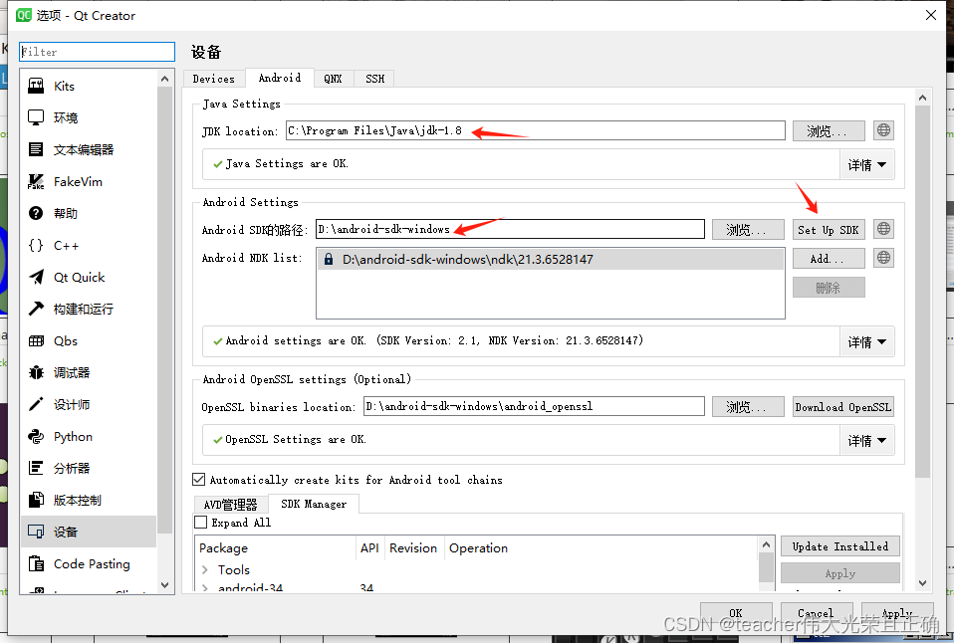954x643 pixels.
Task: Sort by the Package column header
Action: coord(277,548)
